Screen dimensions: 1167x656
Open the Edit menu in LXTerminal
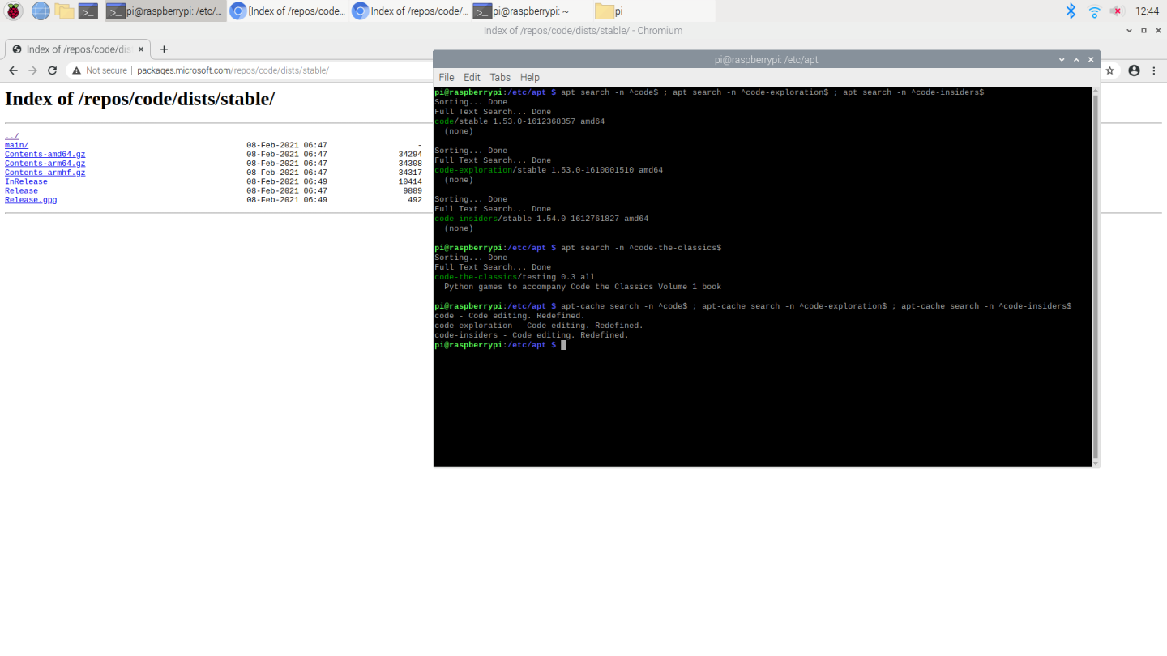472,77
